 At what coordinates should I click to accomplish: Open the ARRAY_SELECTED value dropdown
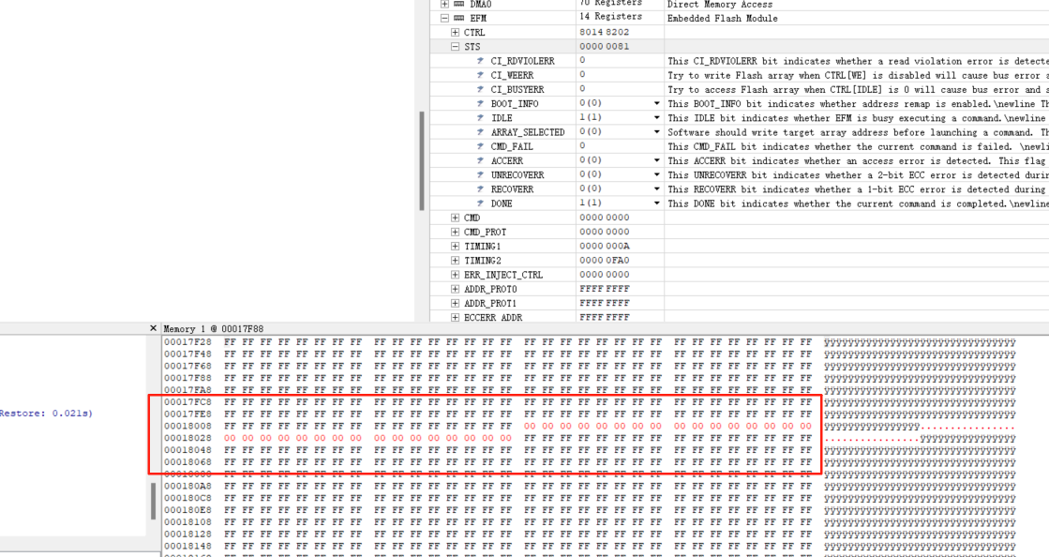[x=656, y=132]
